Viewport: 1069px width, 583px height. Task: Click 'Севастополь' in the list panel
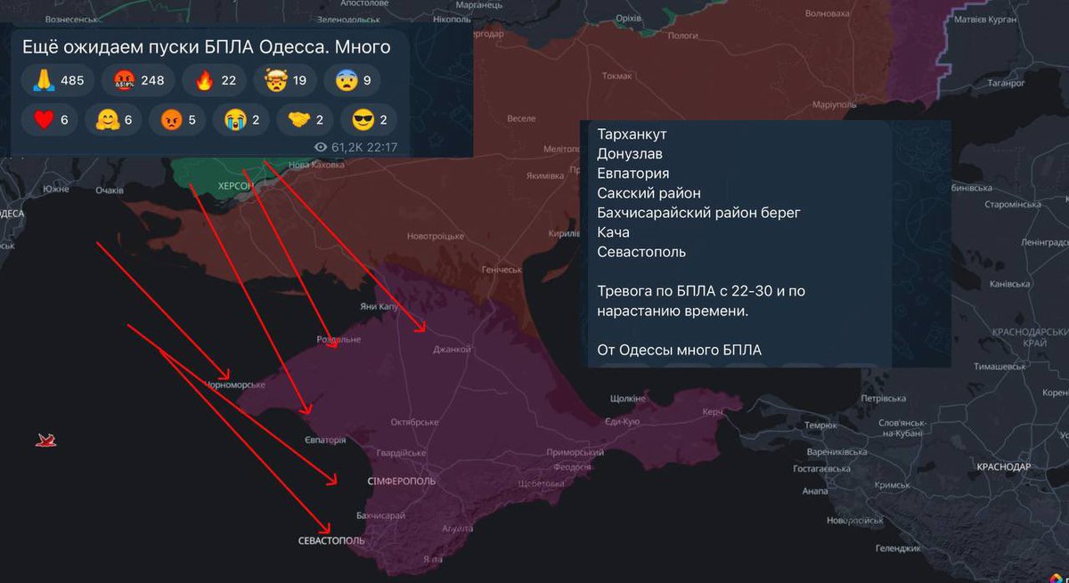pos(641,252)
